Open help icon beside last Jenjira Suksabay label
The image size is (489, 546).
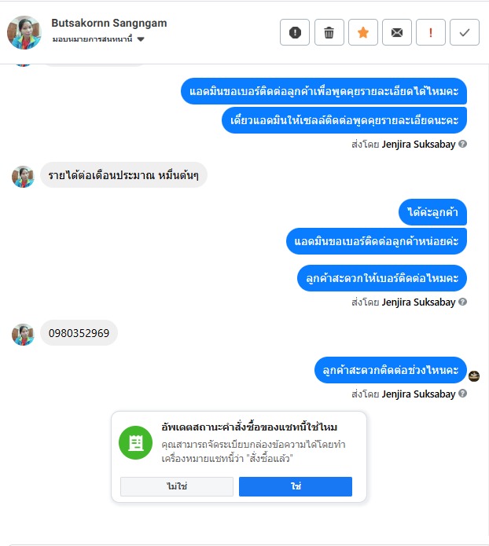462,394
